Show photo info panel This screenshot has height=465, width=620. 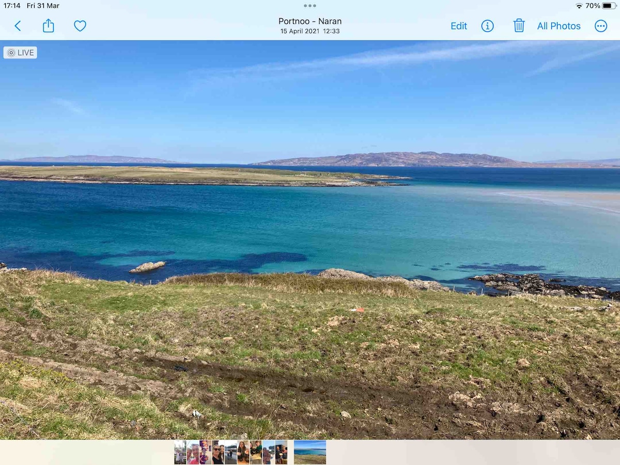pos(488,26)
